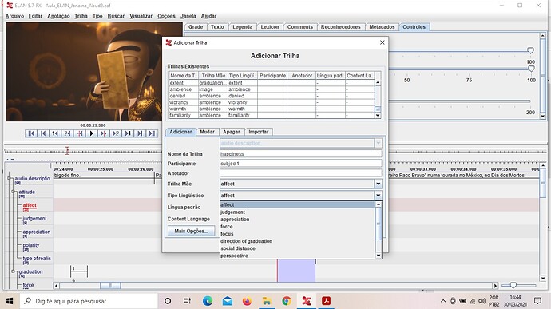The image size is (551, 309).
Task: Choose perspective in the type list
Action: tap(297, 256)
